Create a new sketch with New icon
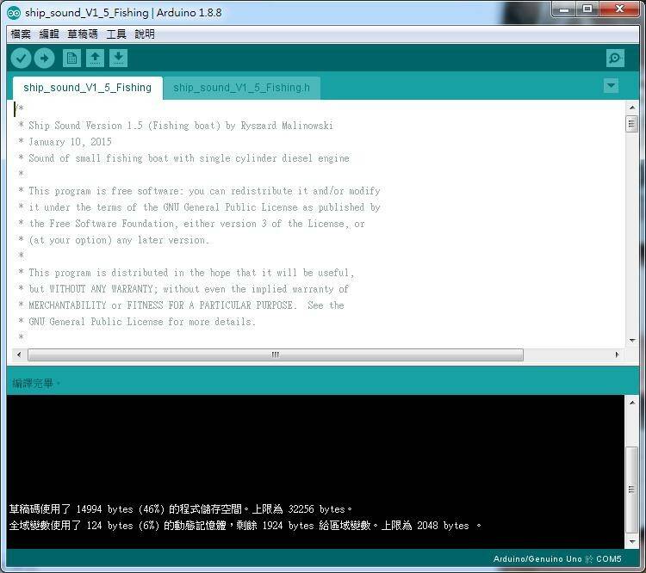 [x=72, y=59]
